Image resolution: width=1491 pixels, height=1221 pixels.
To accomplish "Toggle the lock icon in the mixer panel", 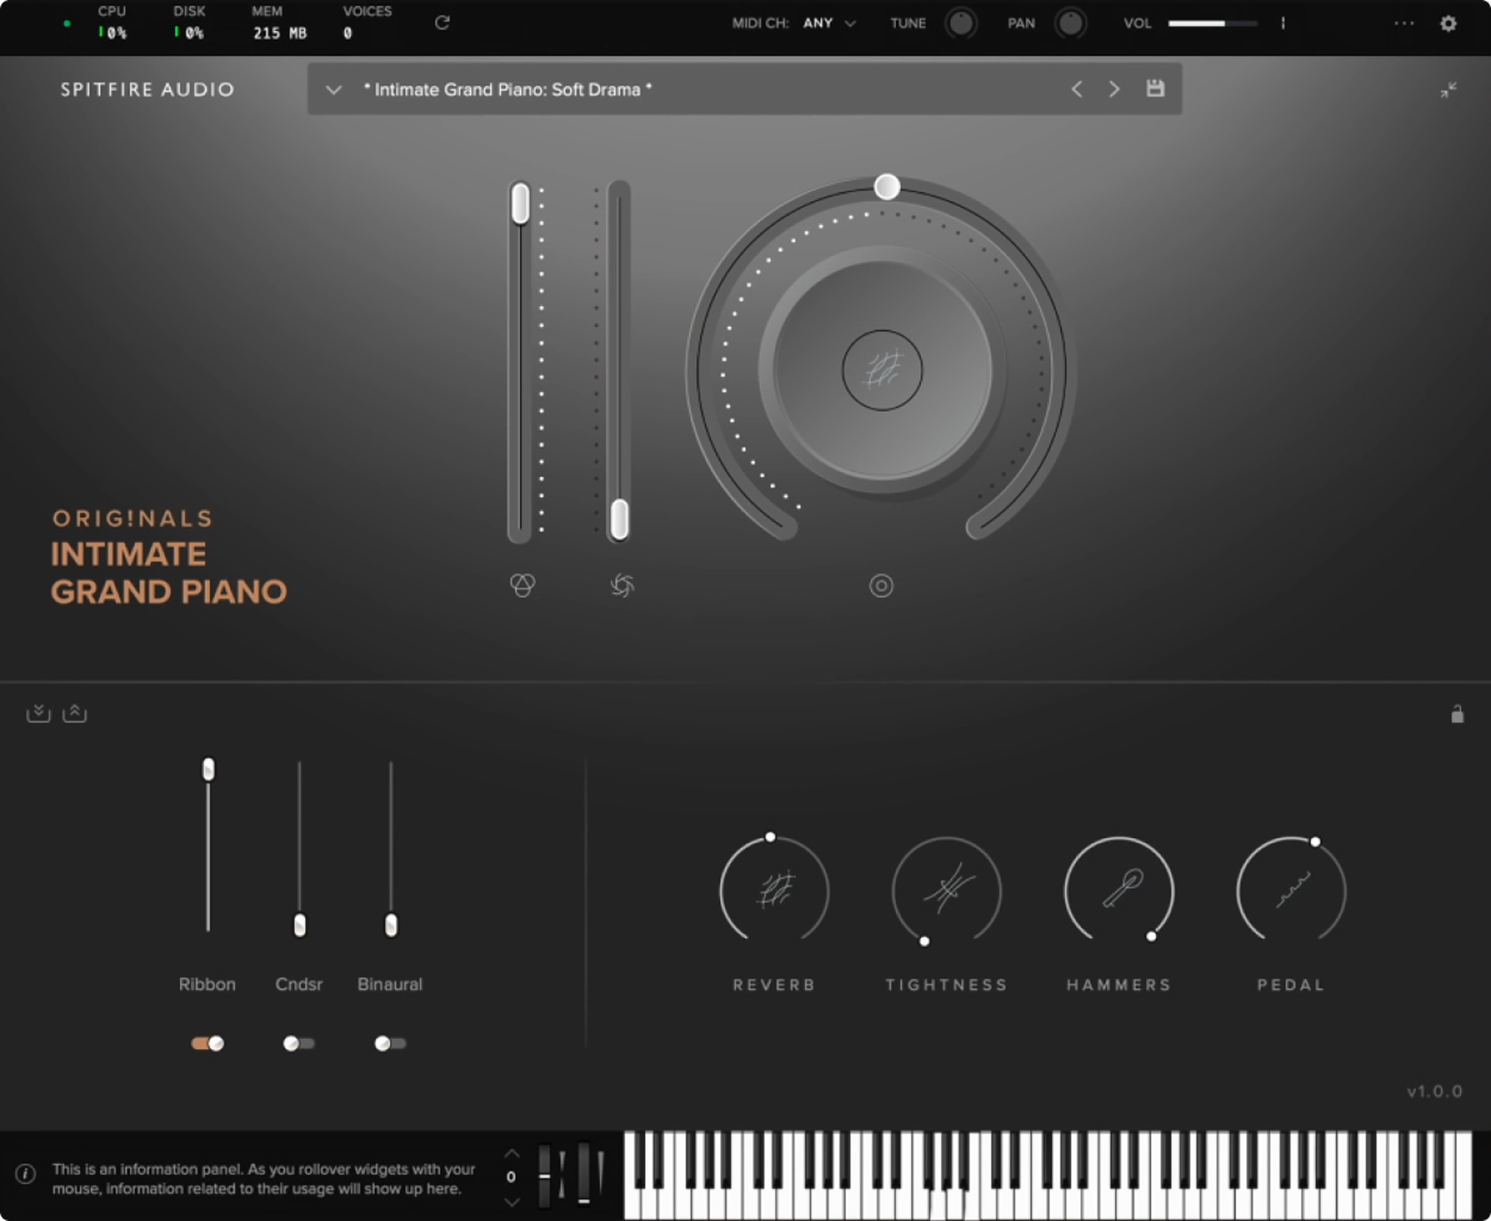I will [1457, 715].
